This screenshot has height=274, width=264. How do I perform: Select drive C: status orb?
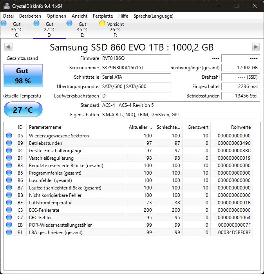pos(4,23)
